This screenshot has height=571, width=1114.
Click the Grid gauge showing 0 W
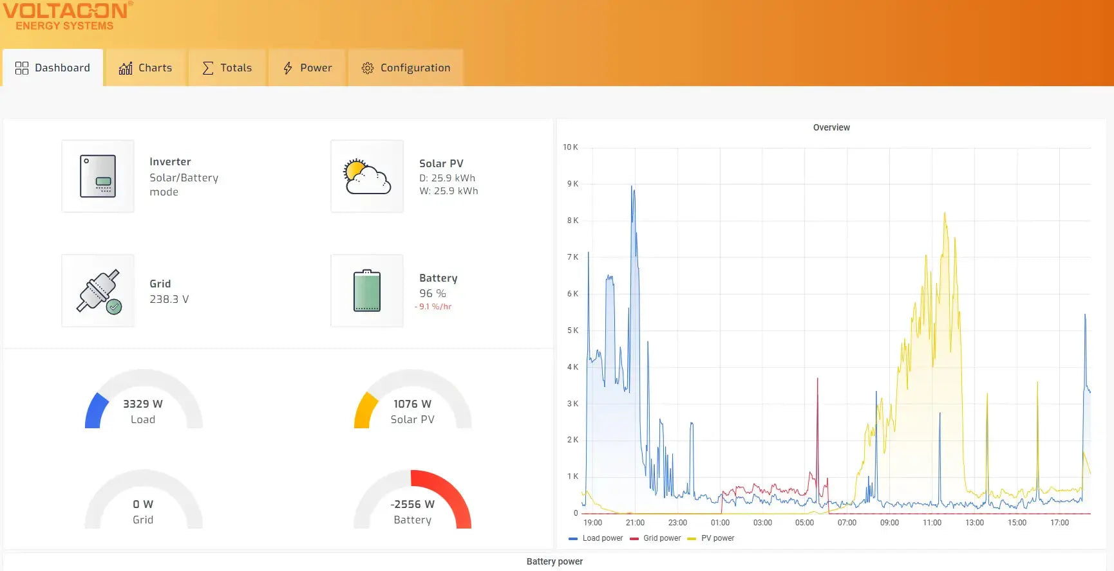[144, 500]
